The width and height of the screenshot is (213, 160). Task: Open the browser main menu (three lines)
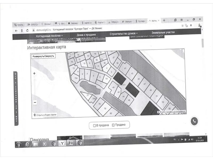(x=182, y=20)
